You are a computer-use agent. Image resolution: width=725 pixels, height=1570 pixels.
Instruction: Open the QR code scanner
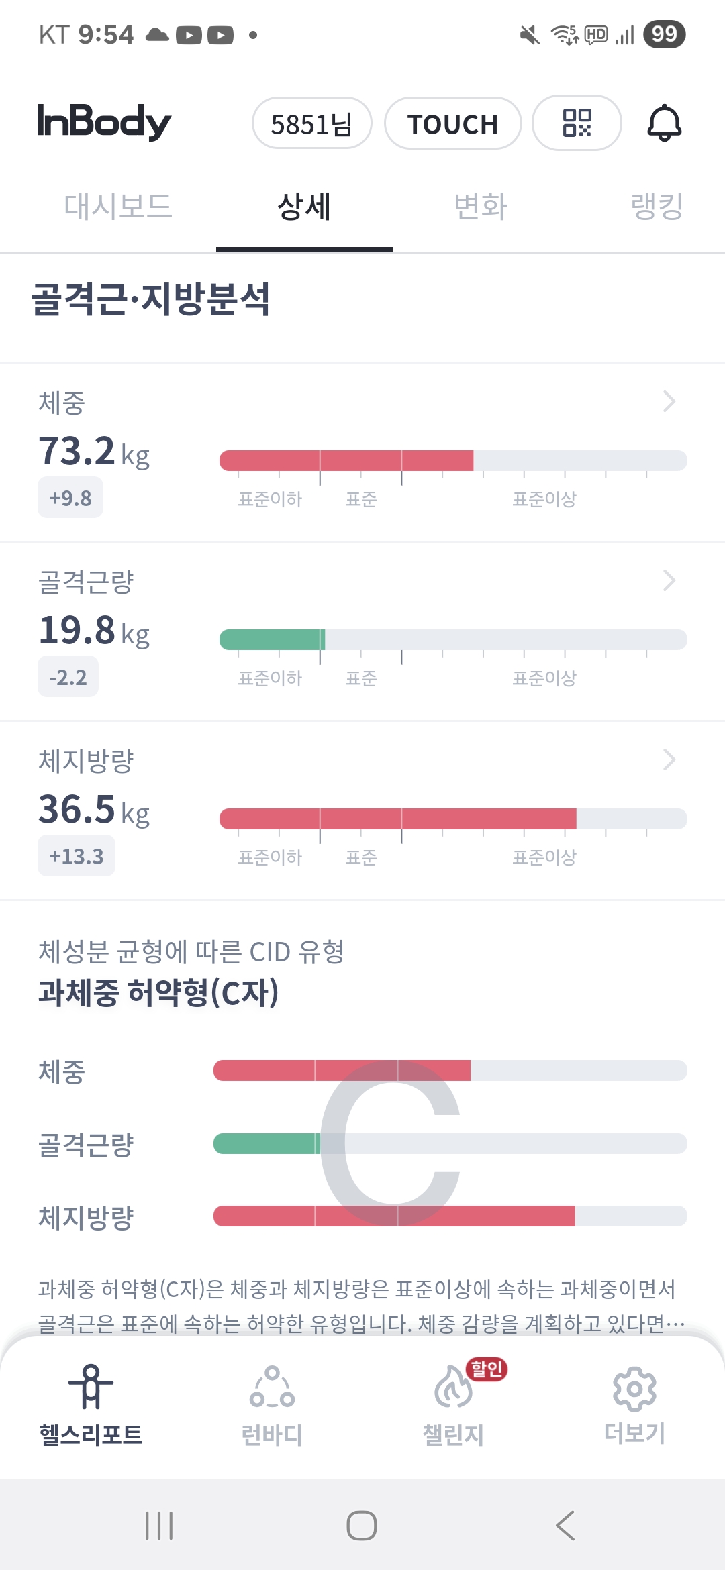click(x=577, y=123)
